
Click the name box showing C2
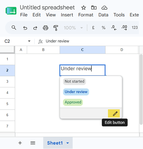point(7,41)
